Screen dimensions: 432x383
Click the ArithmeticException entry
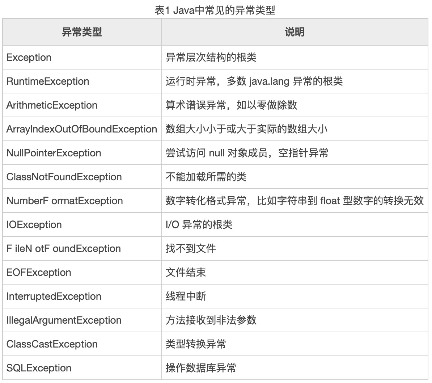click(52, 105)
